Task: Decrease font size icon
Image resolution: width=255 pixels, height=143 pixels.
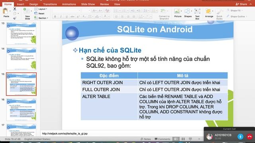Action: (x=100, y=11)
